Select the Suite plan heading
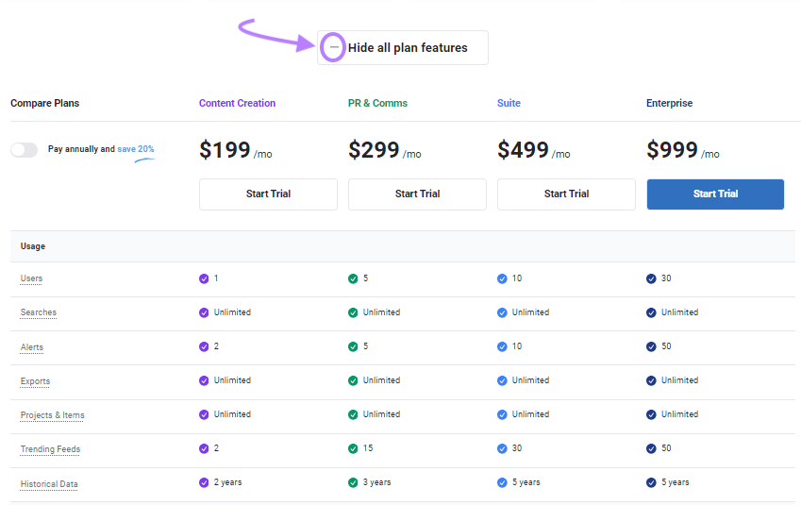Screen dimensions: 801x505 [x=509, y=103]
